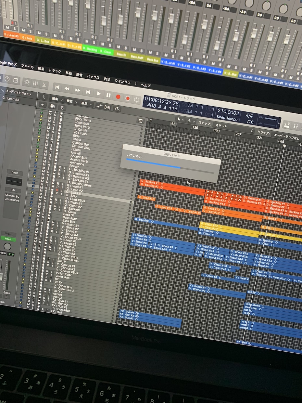The height and width of the screenshot is (403, 302).
Task: Open the tracks area 機能 local menu
Action: click(x=71, y=101)
